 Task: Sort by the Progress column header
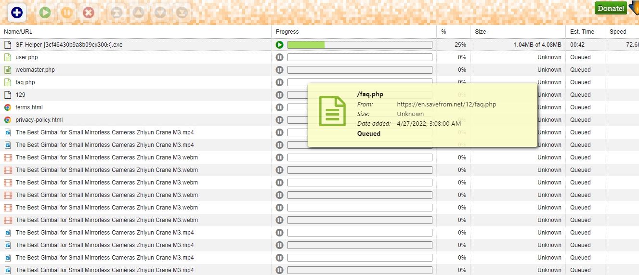coord(354,32)
